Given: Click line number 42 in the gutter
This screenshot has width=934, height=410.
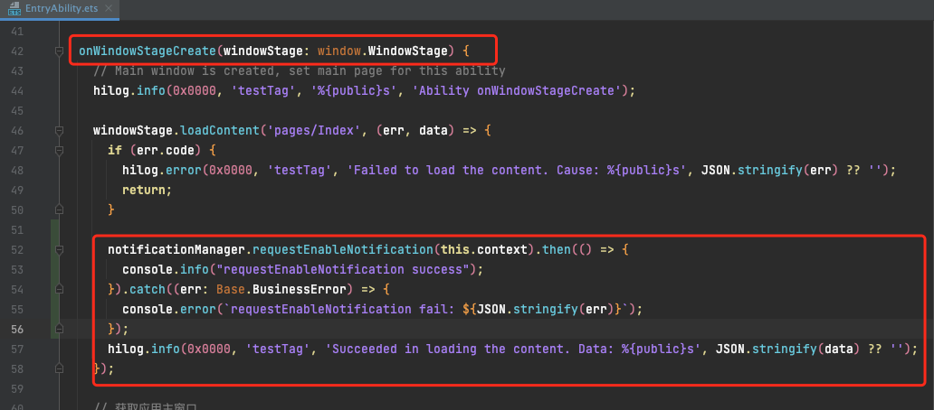Looking at the screenshot, I should tap(16, 51).
